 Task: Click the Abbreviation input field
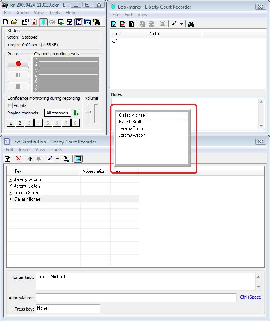136,298
